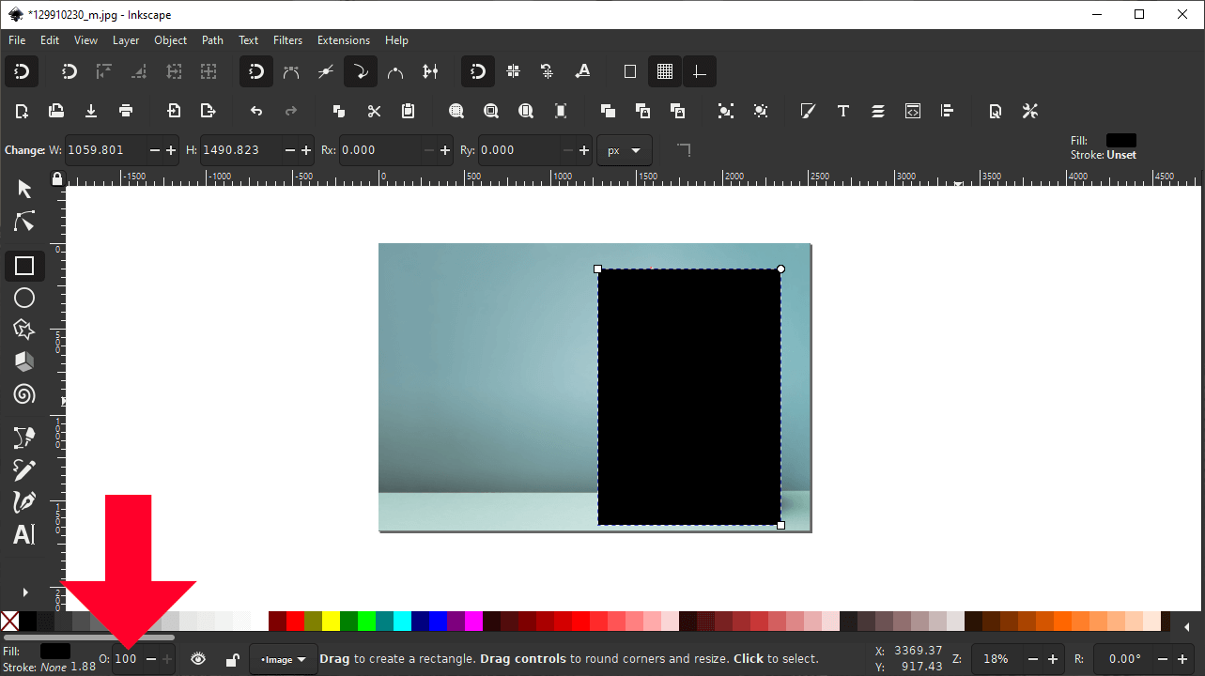
Task: Open the Calligraphy pen tool
Action: 25,501
